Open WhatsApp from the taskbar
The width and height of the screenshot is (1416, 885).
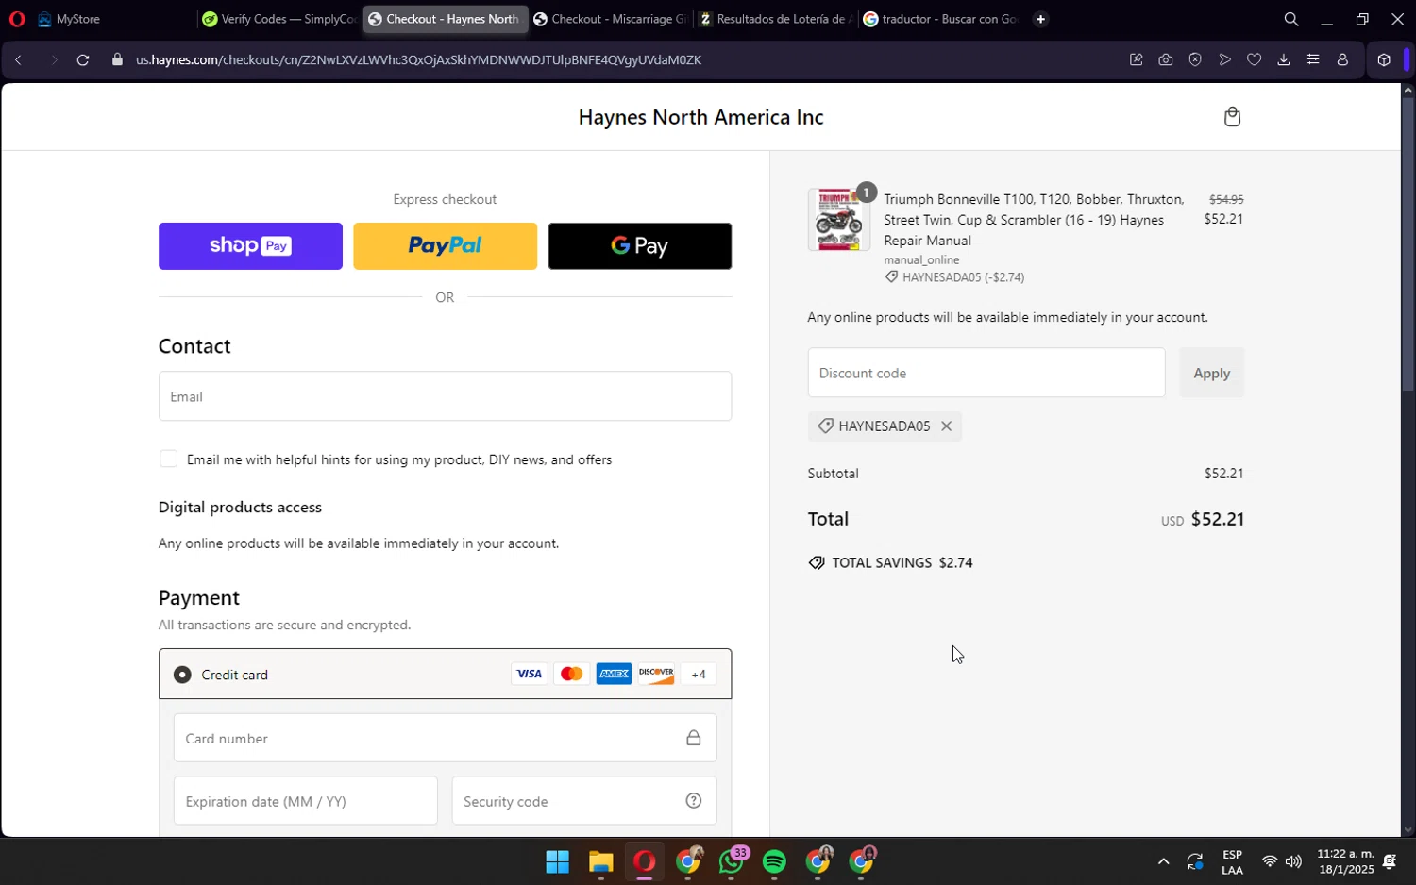pos(732,861)
